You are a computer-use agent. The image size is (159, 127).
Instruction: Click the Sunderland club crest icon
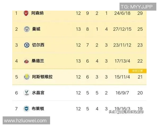pos(26,61)
